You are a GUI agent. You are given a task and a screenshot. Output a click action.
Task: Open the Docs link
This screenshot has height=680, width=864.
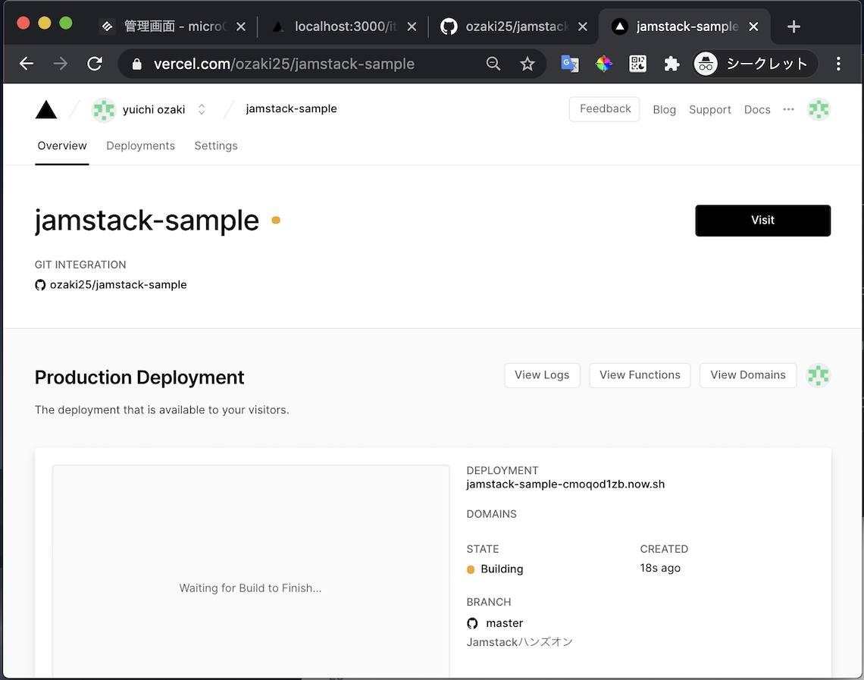[x=757, y=110]
